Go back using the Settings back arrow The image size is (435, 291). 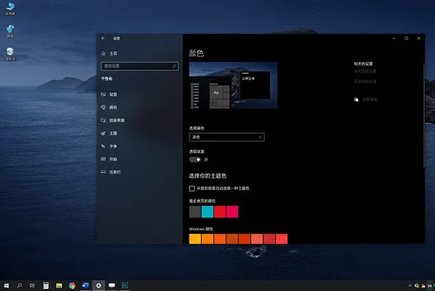tap(103, 38)
